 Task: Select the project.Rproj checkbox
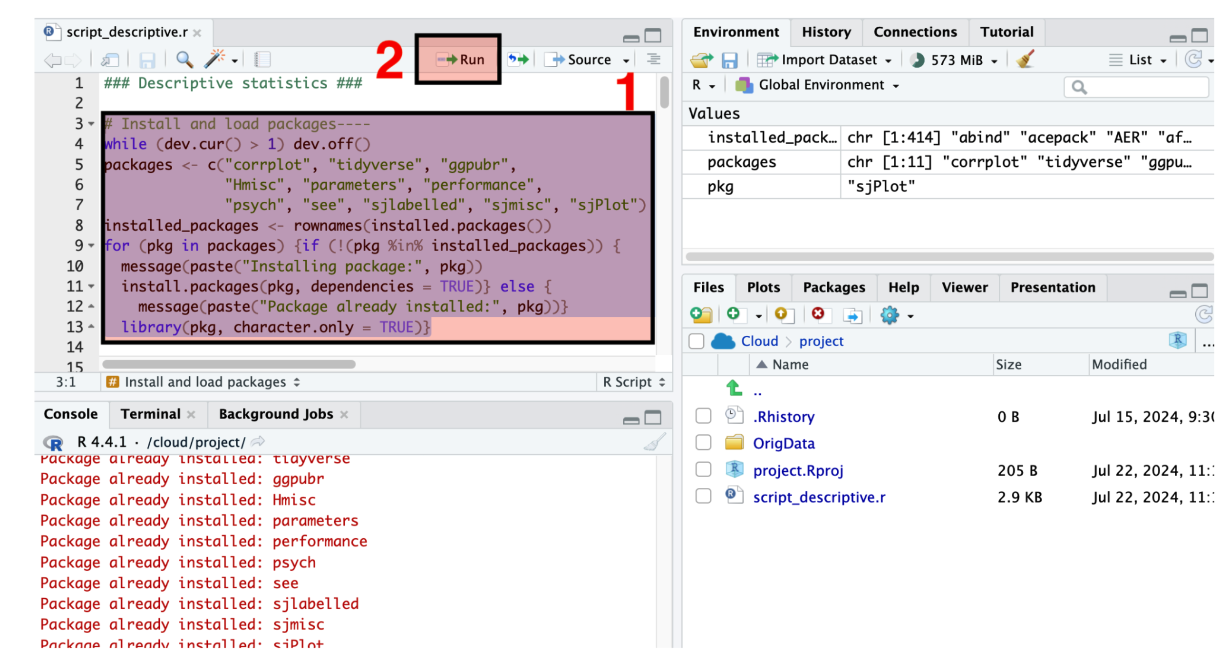704,470
